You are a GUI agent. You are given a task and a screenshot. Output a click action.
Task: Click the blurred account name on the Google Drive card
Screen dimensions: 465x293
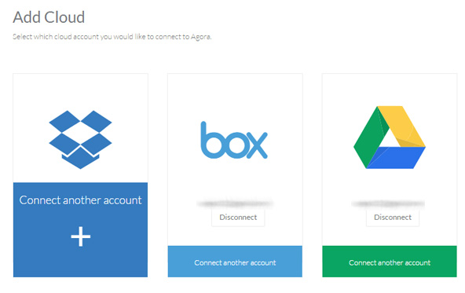coord(388,203)
